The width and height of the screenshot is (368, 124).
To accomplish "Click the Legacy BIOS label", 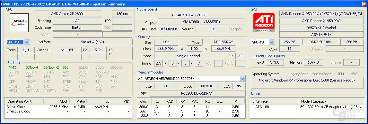I will pyautogui.click(x=237, y=29).
